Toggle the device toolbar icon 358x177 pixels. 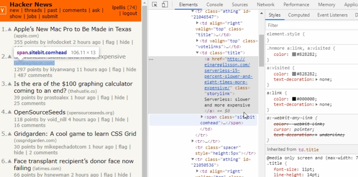[x=165, y=4]
